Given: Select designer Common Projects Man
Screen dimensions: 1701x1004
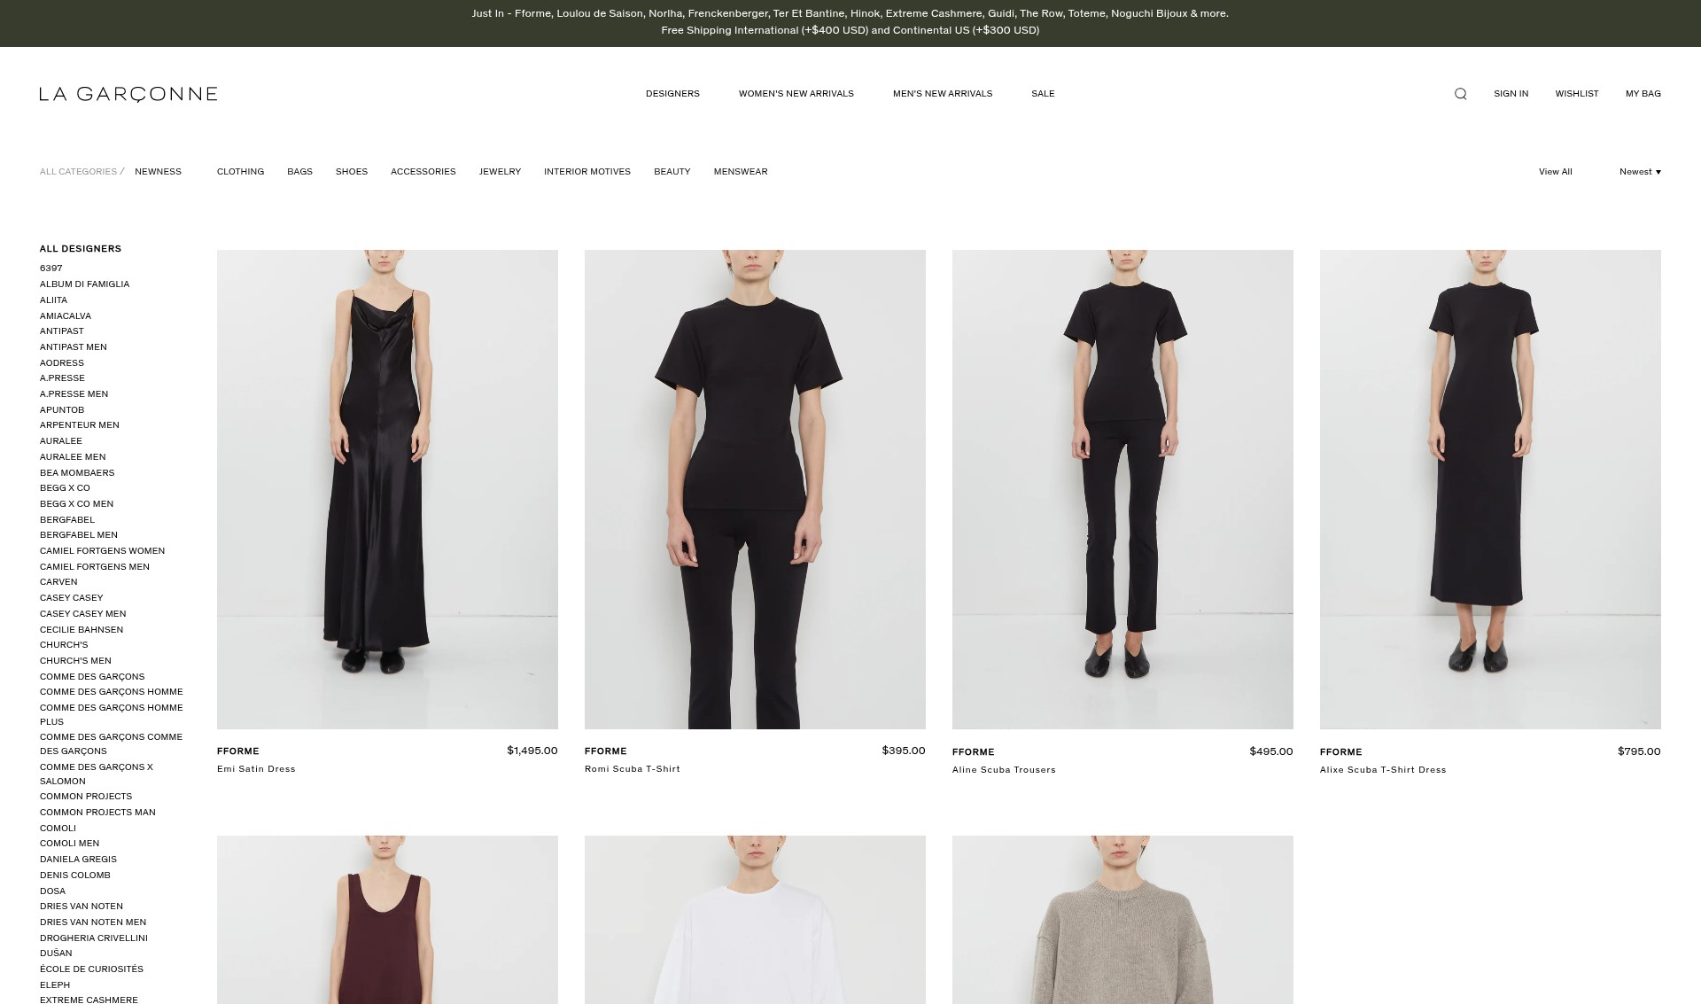Looking at the screenshot, I should pyautogui.click(x=97, y=813).
